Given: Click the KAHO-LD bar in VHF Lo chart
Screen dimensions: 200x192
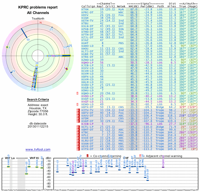Looking at the screenshot, I should tap(8, 166).
